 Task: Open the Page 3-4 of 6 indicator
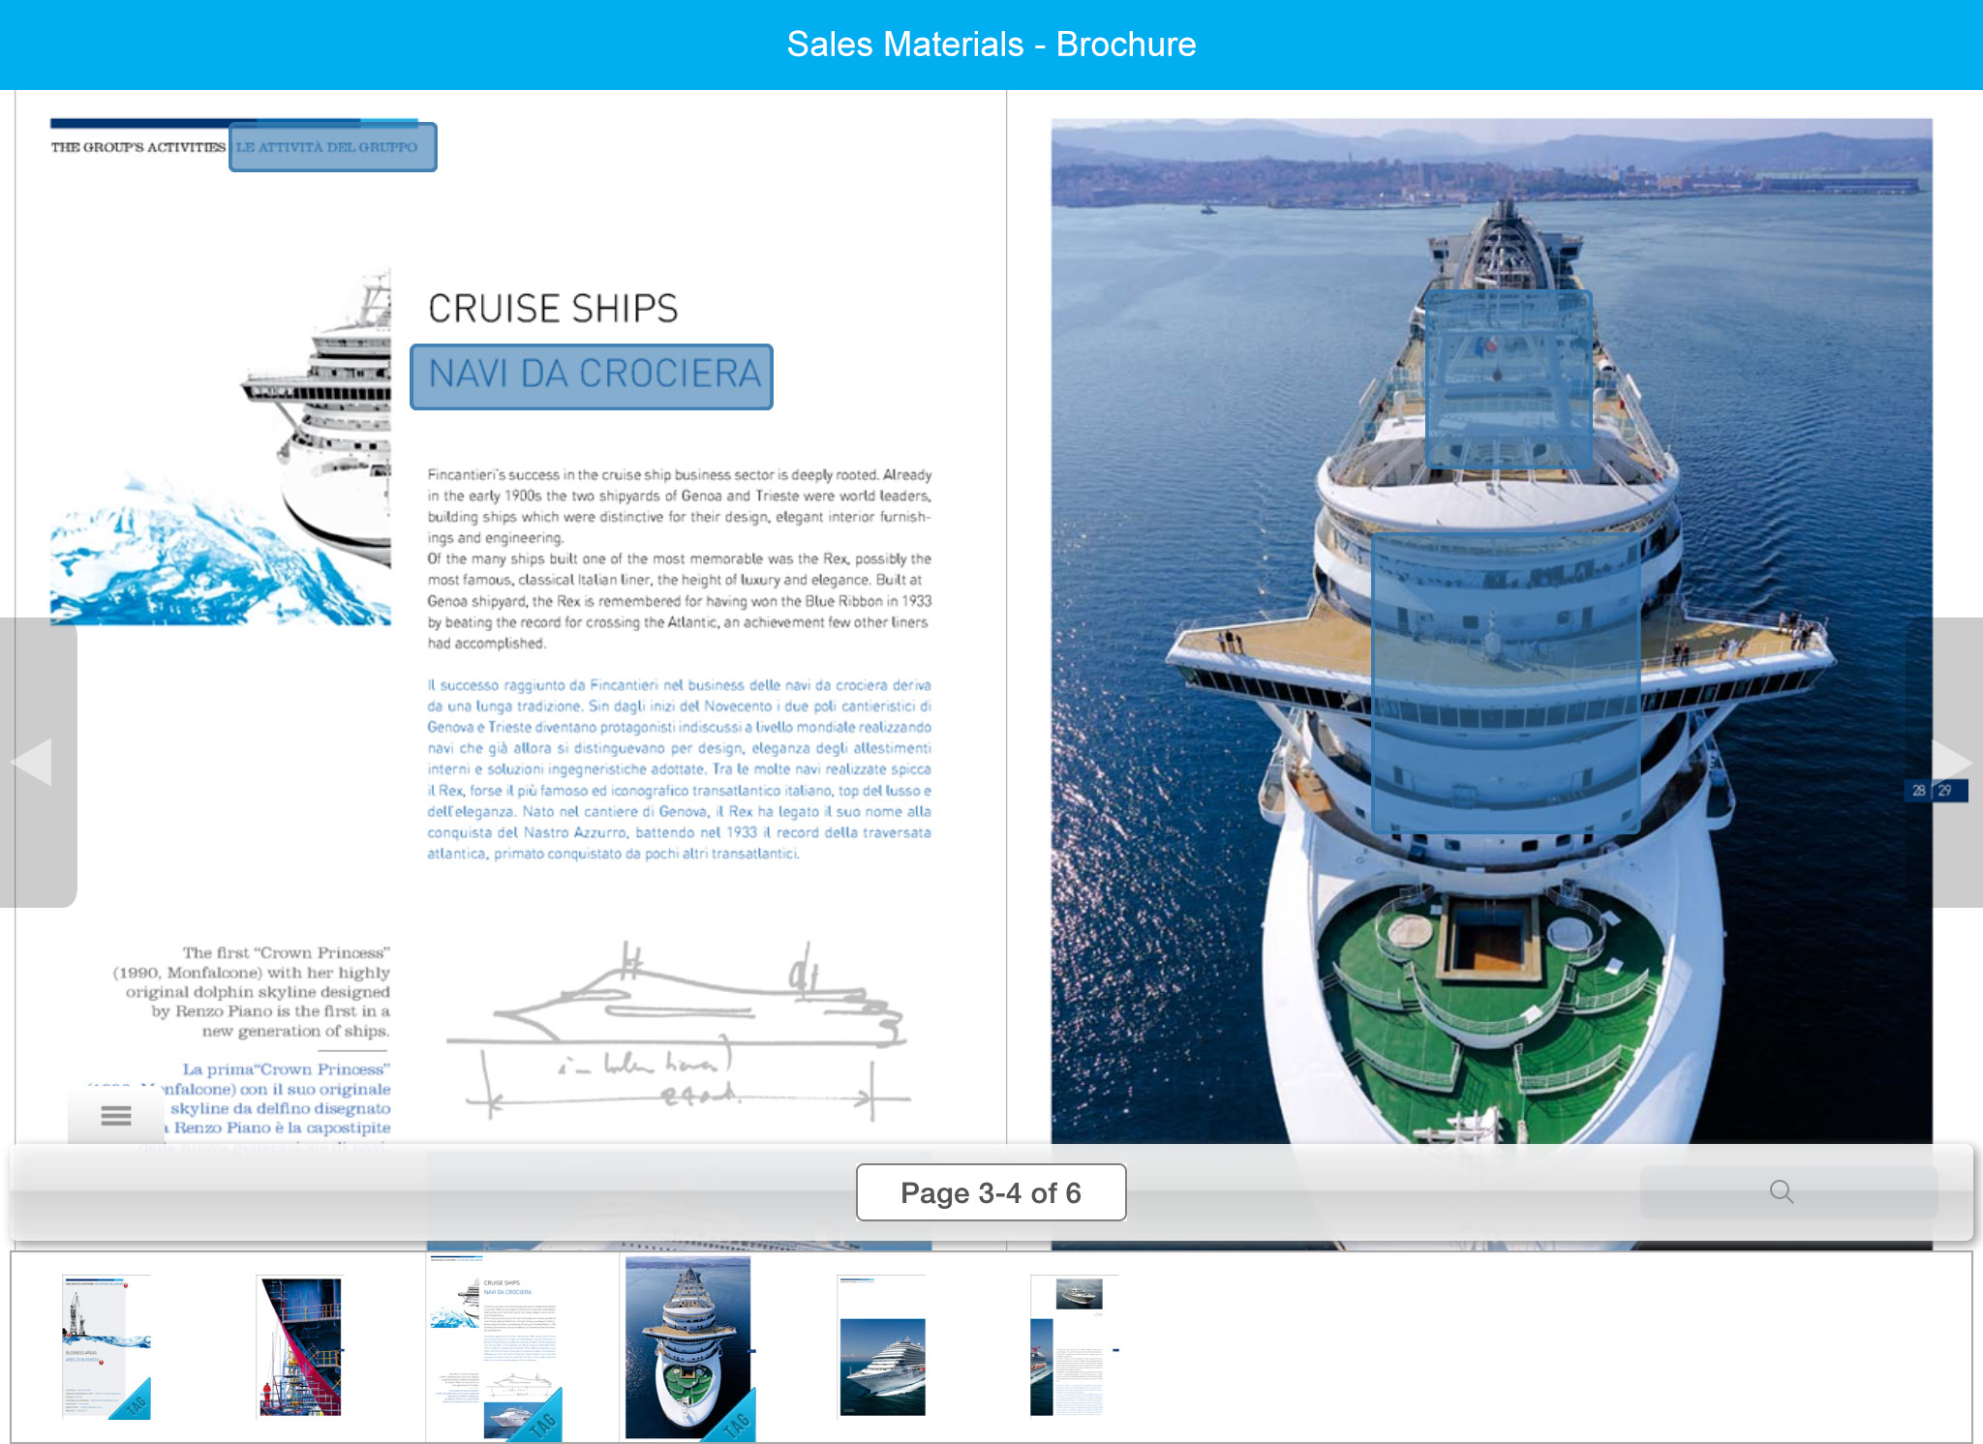[x=991, y=1192]
